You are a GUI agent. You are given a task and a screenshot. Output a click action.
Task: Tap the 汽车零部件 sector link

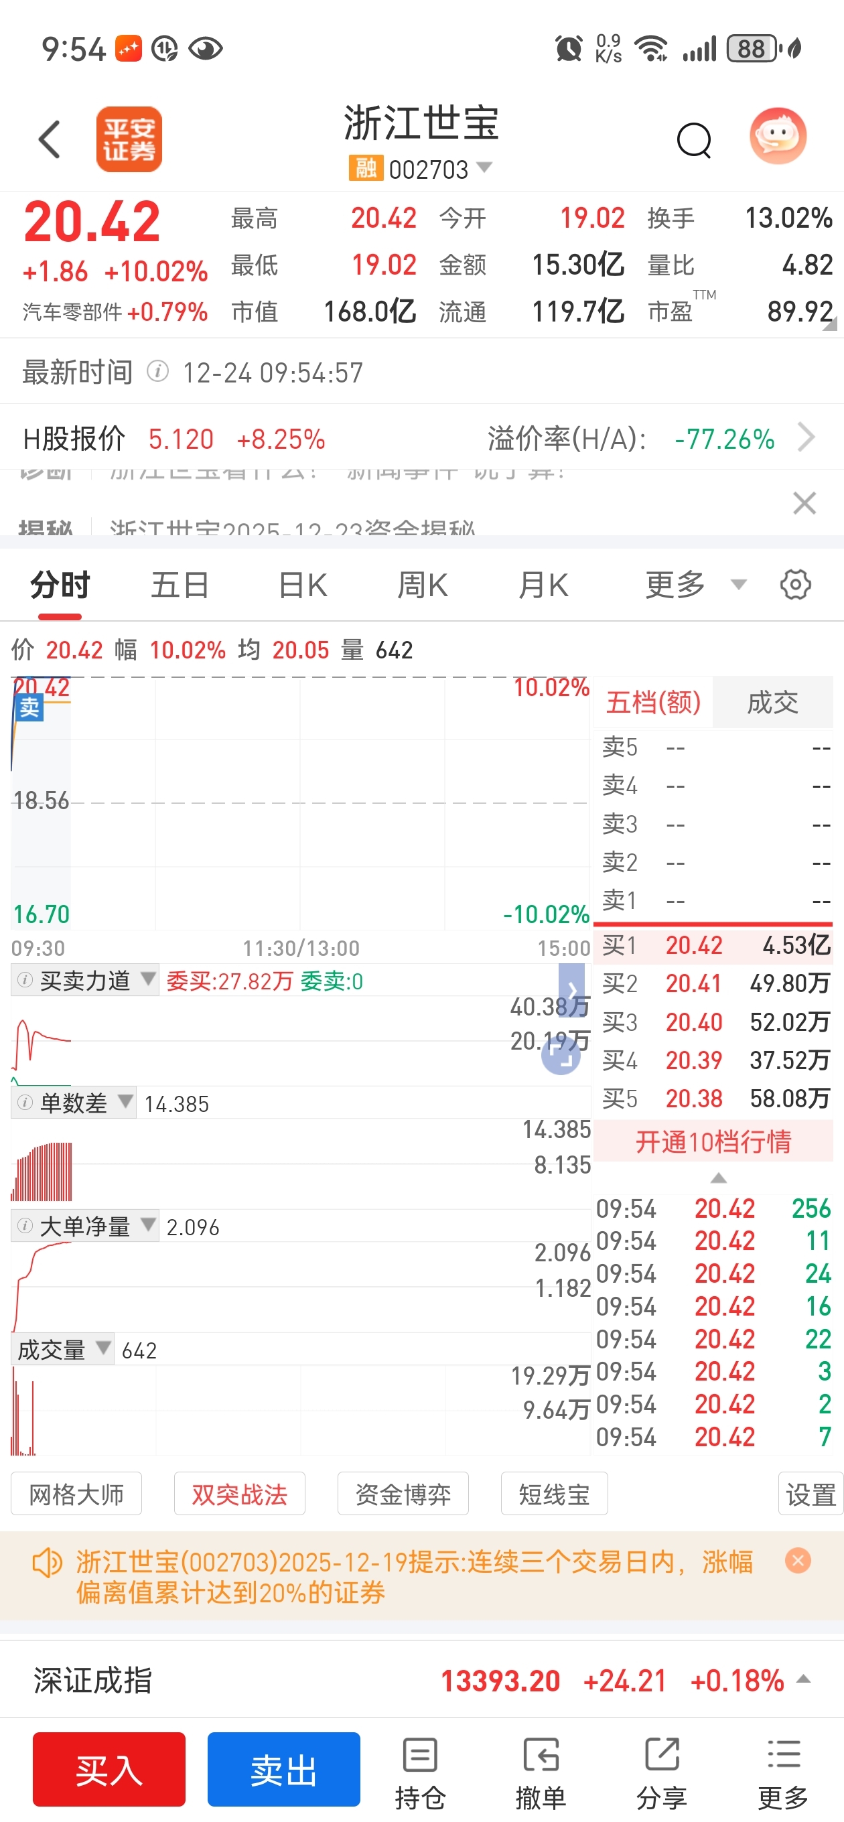(x=72, y=312)
